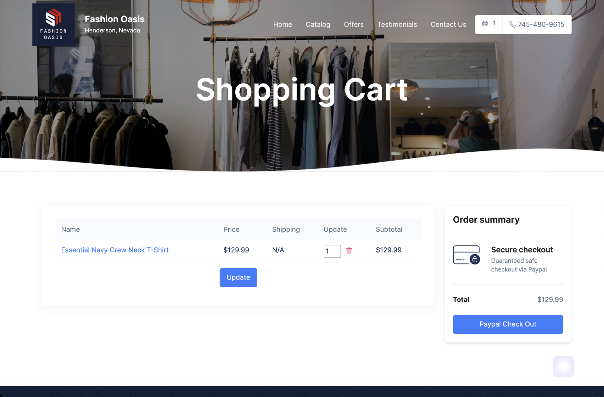This screenshot has height=397, width=604.
Task: Go to Testimonials
Action: (x=397, y=24)
